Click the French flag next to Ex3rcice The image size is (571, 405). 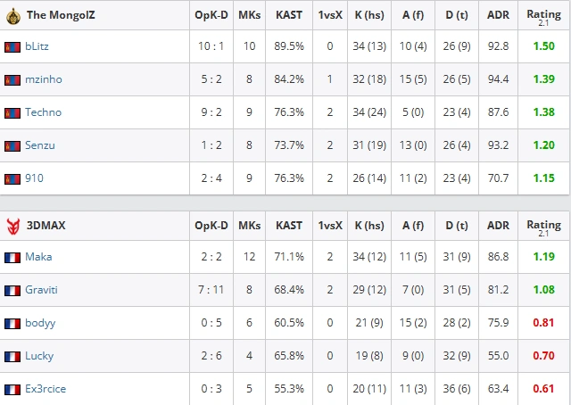(x=12, y=390)
